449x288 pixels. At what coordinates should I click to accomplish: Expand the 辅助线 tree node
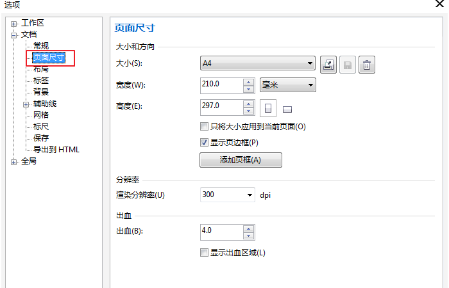(x=26, y=104)
